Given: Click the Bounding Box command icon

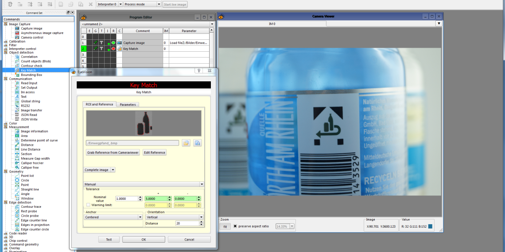Looking at the screenshot, I should 17,75.
